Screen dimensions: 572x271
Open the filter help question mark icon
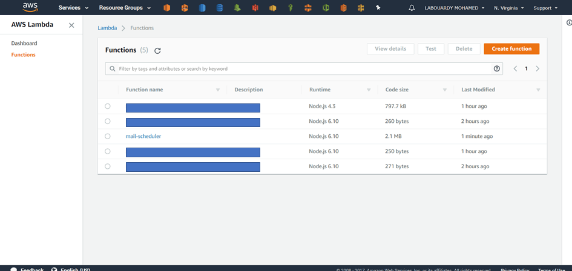pyautogui.click(x=496, y=68)
